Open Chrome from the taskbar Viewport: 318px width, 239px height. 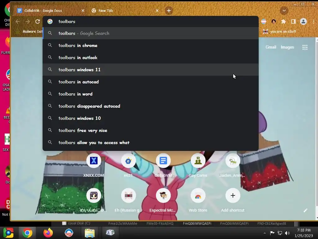(x=27, y=233)
